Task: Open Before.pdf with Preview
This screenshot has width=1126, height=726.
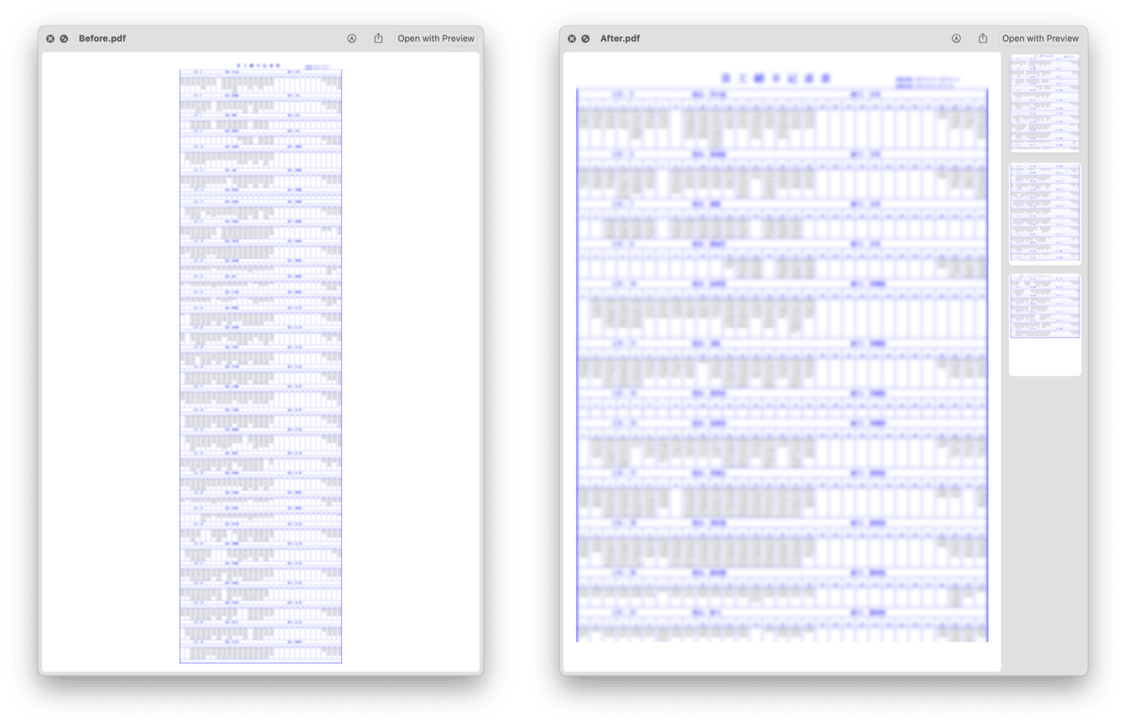Action: coord(436,39)
